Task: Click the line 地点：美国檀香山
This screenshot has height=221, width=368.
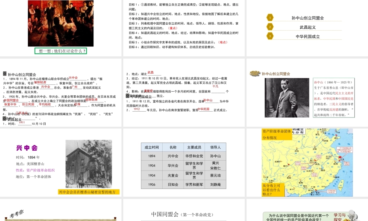Action: (30, 164)
